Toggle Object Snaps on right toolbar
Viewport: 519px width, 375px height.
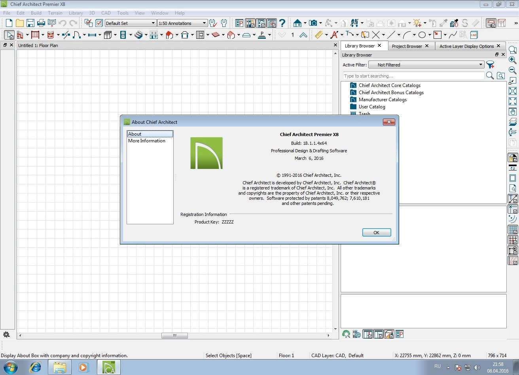tap(513, 250)
